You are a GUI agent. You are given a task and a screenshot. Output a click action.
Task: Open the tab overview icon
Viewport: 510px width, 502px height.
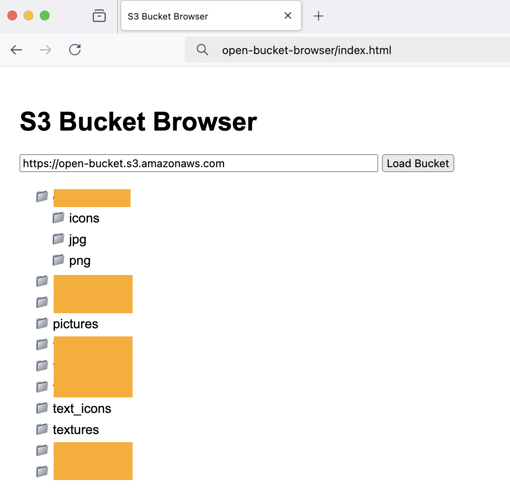pyautogui.click(x=99, y=16)
